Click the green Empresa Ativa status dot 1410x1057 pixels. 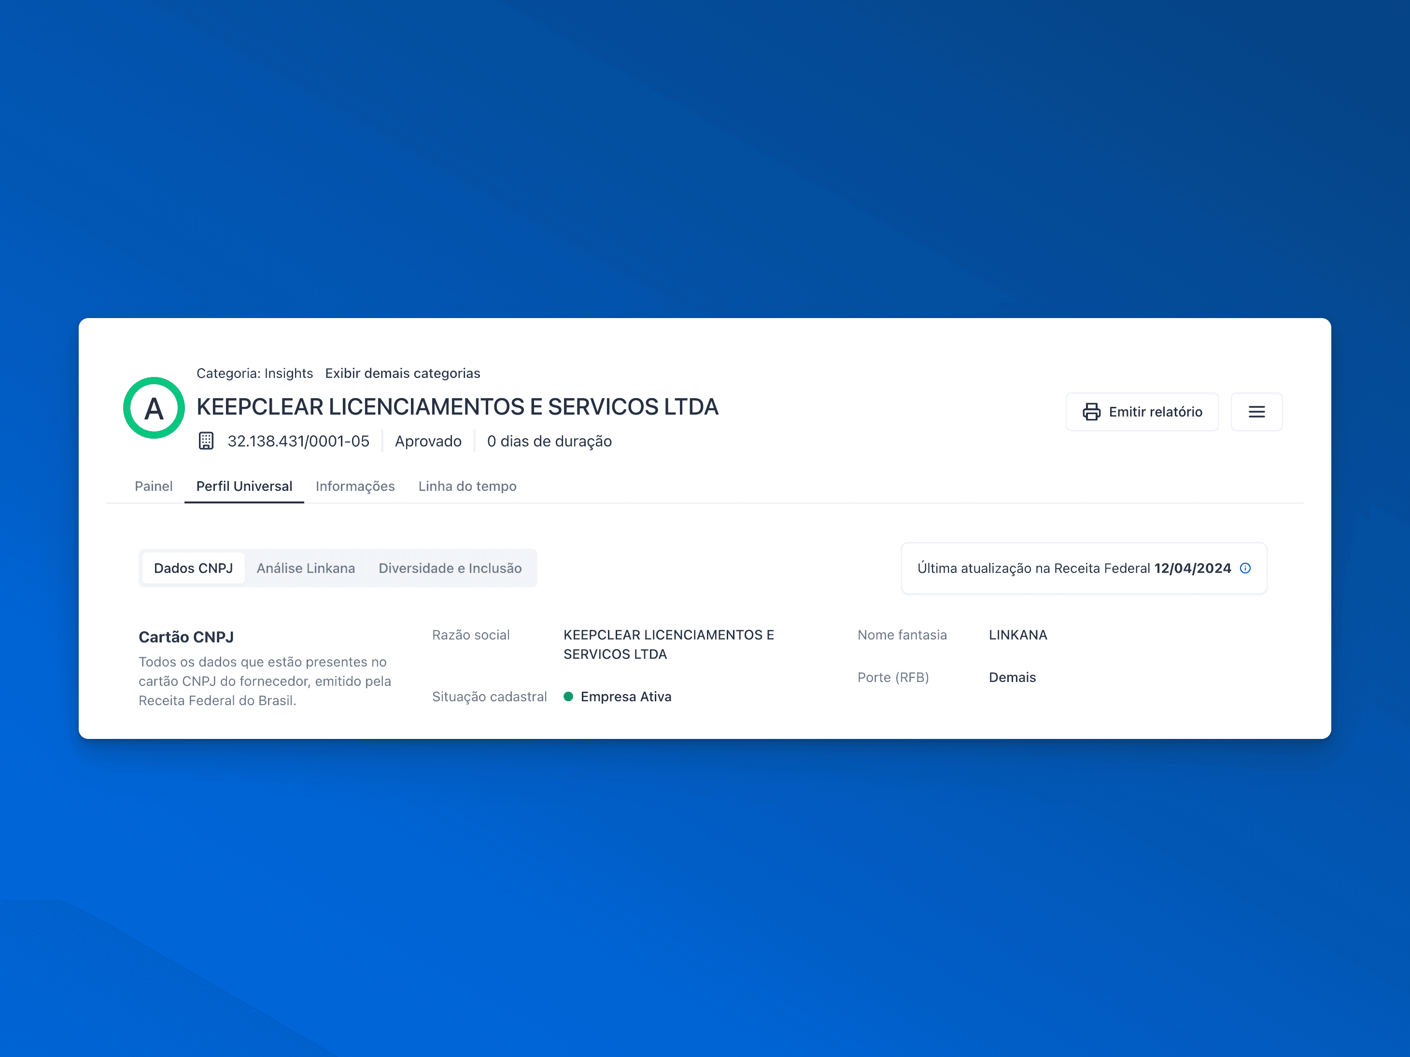click(x=568, y=696)
